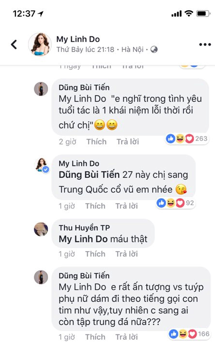215x349 pixels.
Task: Open the My Linh Do post author name
Action: (x=78, y=39)
